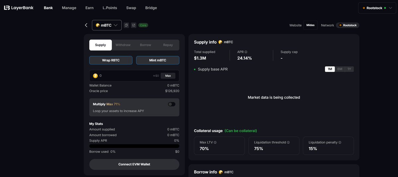Select the 6M chart range
Viewport: 398px width, 177px height.
[340, 69]
